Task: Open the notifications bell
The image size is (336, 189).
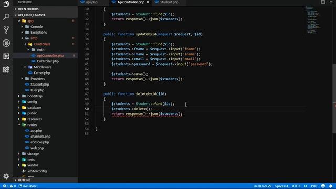Action: [x=331, y=186]
